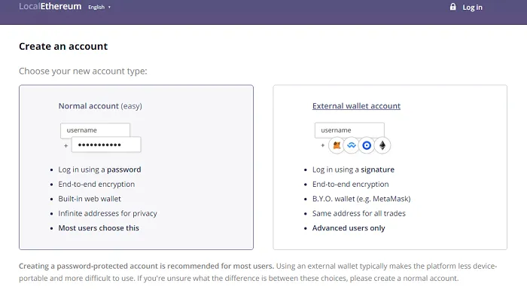527x293 pixels.
Task: Open the English language dropdown
Action: [x=99, y=7]
